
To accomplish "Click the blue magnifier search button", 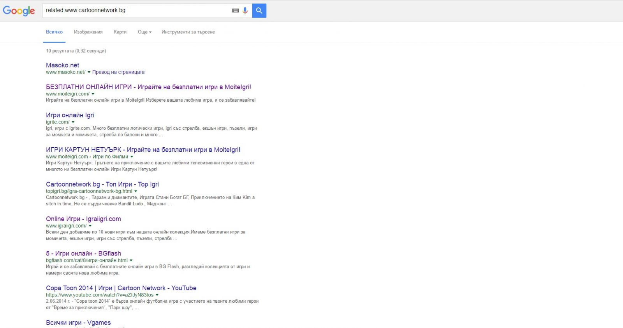I will pyautogui.click(x=259, y=11).
